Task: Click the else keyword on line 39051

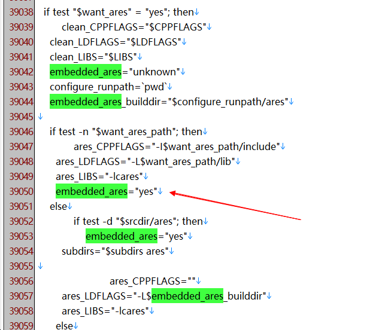Action: tap(58, 206)
